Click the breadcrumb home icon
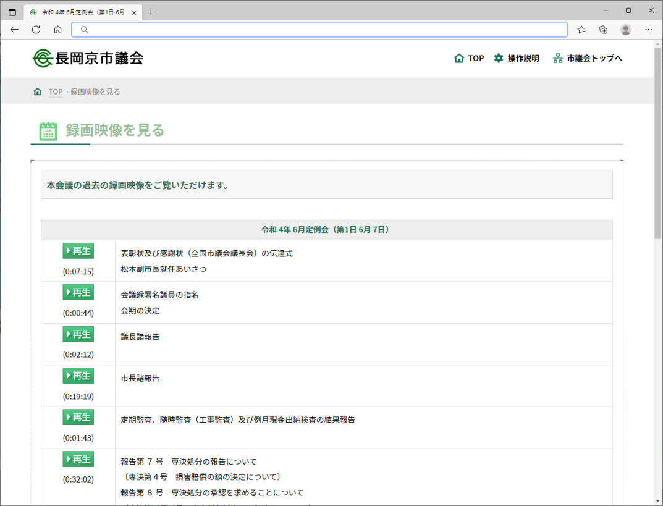663x506 pixels. 38,91
